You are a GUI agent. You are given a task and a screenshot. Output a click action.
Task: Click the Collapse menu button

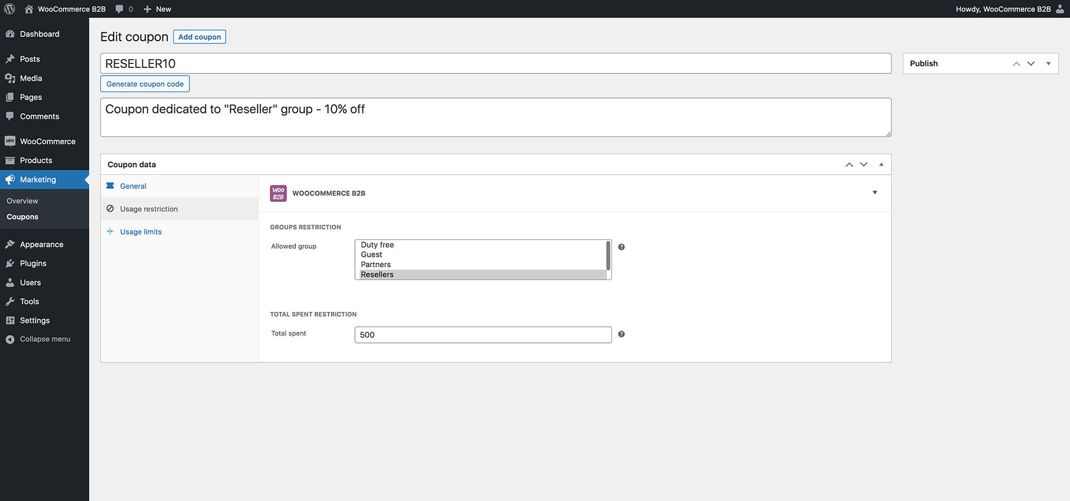[45, 339]
